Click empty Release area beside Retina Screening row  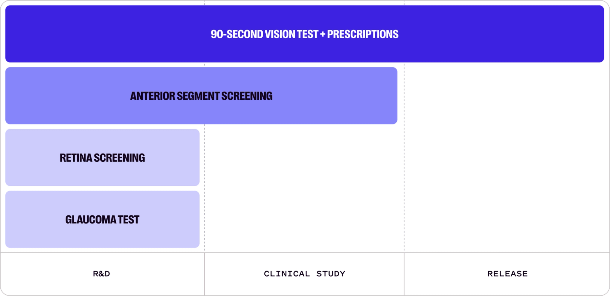coord(507,158)
